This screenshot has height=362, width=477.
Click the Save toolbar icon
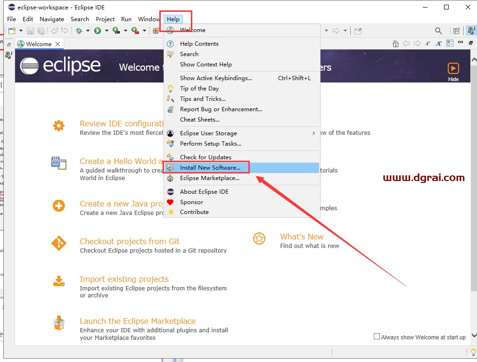30,31
